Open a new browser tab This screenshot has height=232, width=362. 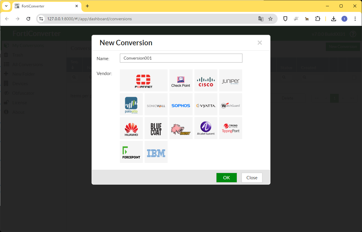point(87,6)
